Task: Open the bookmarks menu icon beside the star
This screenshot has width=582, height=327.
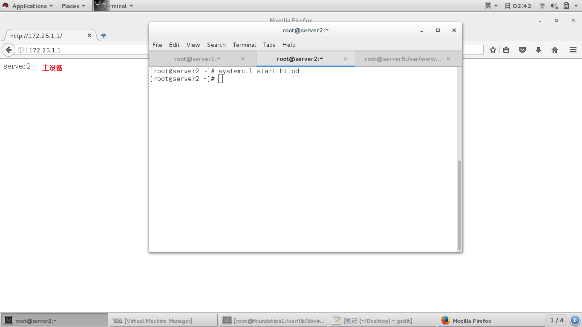Action: tap(506, 49)
